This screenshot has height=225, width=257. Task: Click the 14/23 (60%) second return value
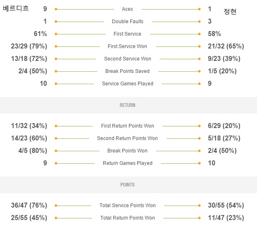coord(29,138)
